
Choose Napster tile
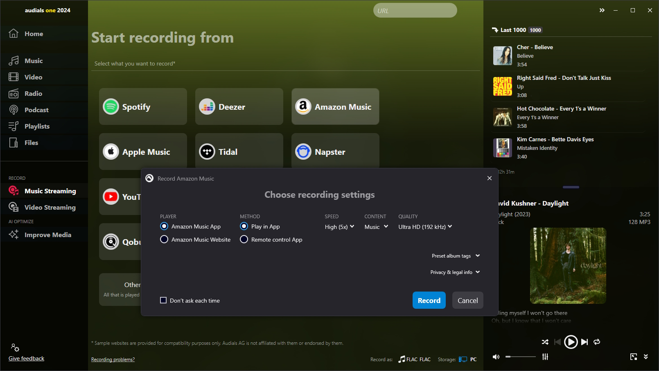tap(335, 151)
